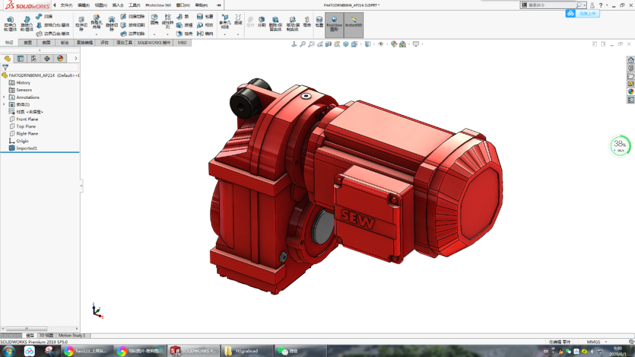Open the Fillet tool dropdown arrow
This screenshot has height=357, width=635.
click(x=154, y=35)
